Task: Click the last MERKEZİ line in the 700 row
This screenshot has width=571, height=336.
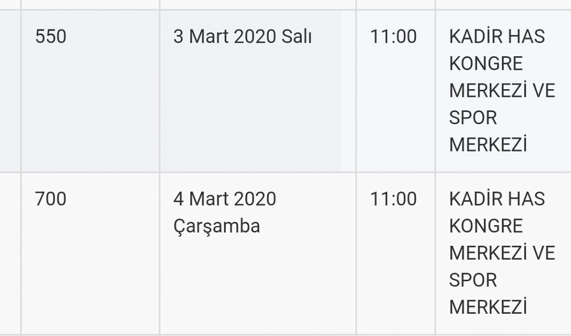Action: click(488, 306)
